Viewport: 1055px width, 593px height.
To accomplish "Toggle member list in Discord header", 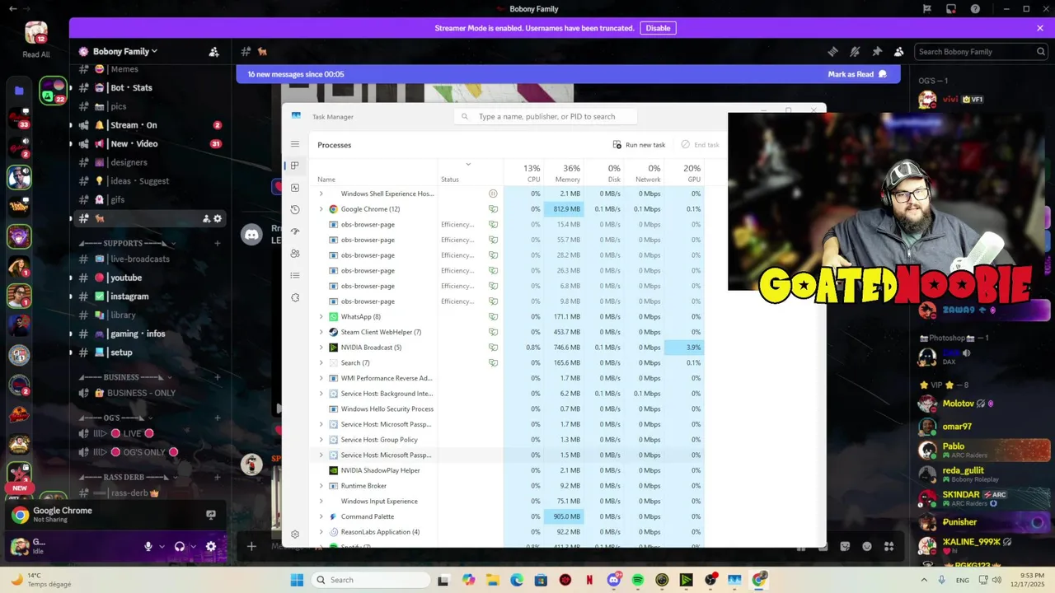I will (899, 51).
